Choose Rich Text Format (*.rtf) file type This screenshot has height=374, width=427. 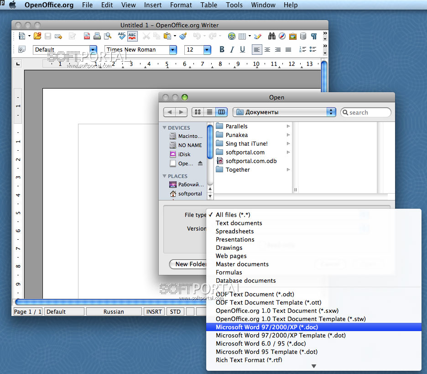(x=314, y=360)
